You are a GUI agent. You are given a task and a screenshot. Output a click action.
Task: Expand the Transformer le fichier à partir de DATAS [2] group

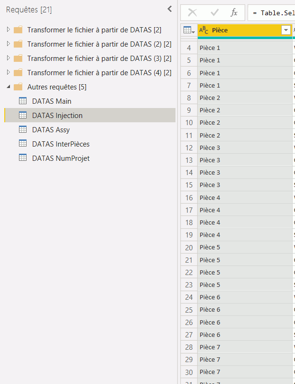pos(8,30)
